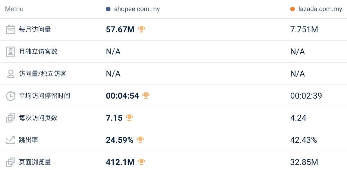Viewport: 347px width, 170px height.
Task: Click the orange dot for lazada.com.my
Action: coord(292,9)
